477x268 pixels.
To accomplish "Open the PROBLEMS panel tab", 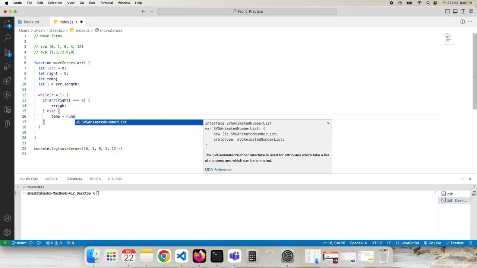I will click(x=29, y=179).
